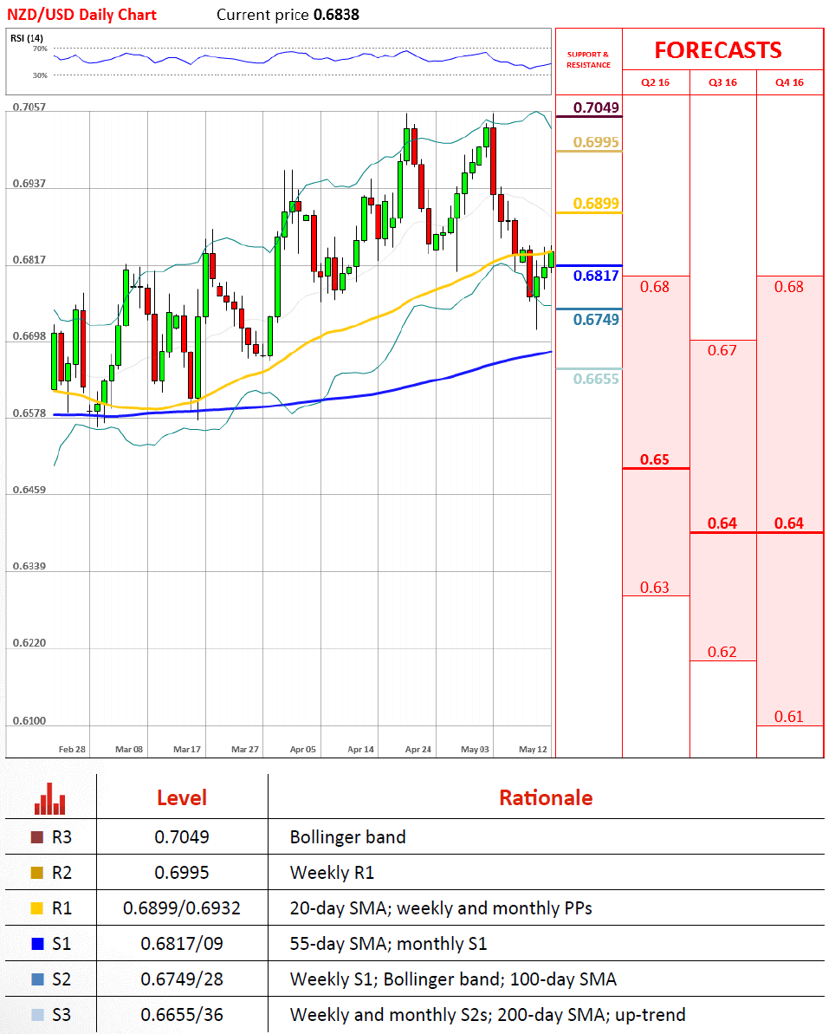This screenshot has width=835, height=1034.
Task: Click the NZD/USD Daily Chart title
Action: 84,14
